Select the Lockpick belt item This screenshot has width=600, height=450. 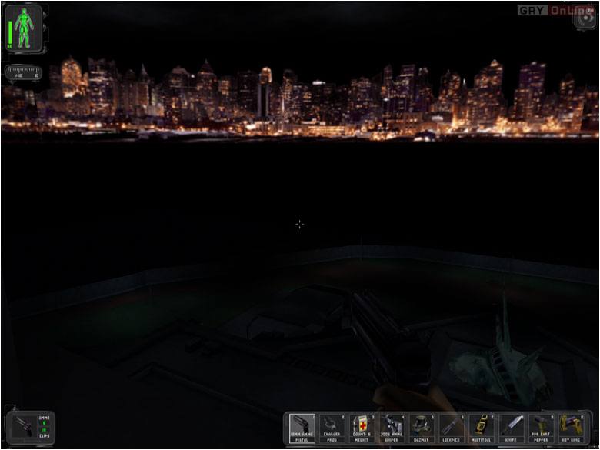click(451, 428)
